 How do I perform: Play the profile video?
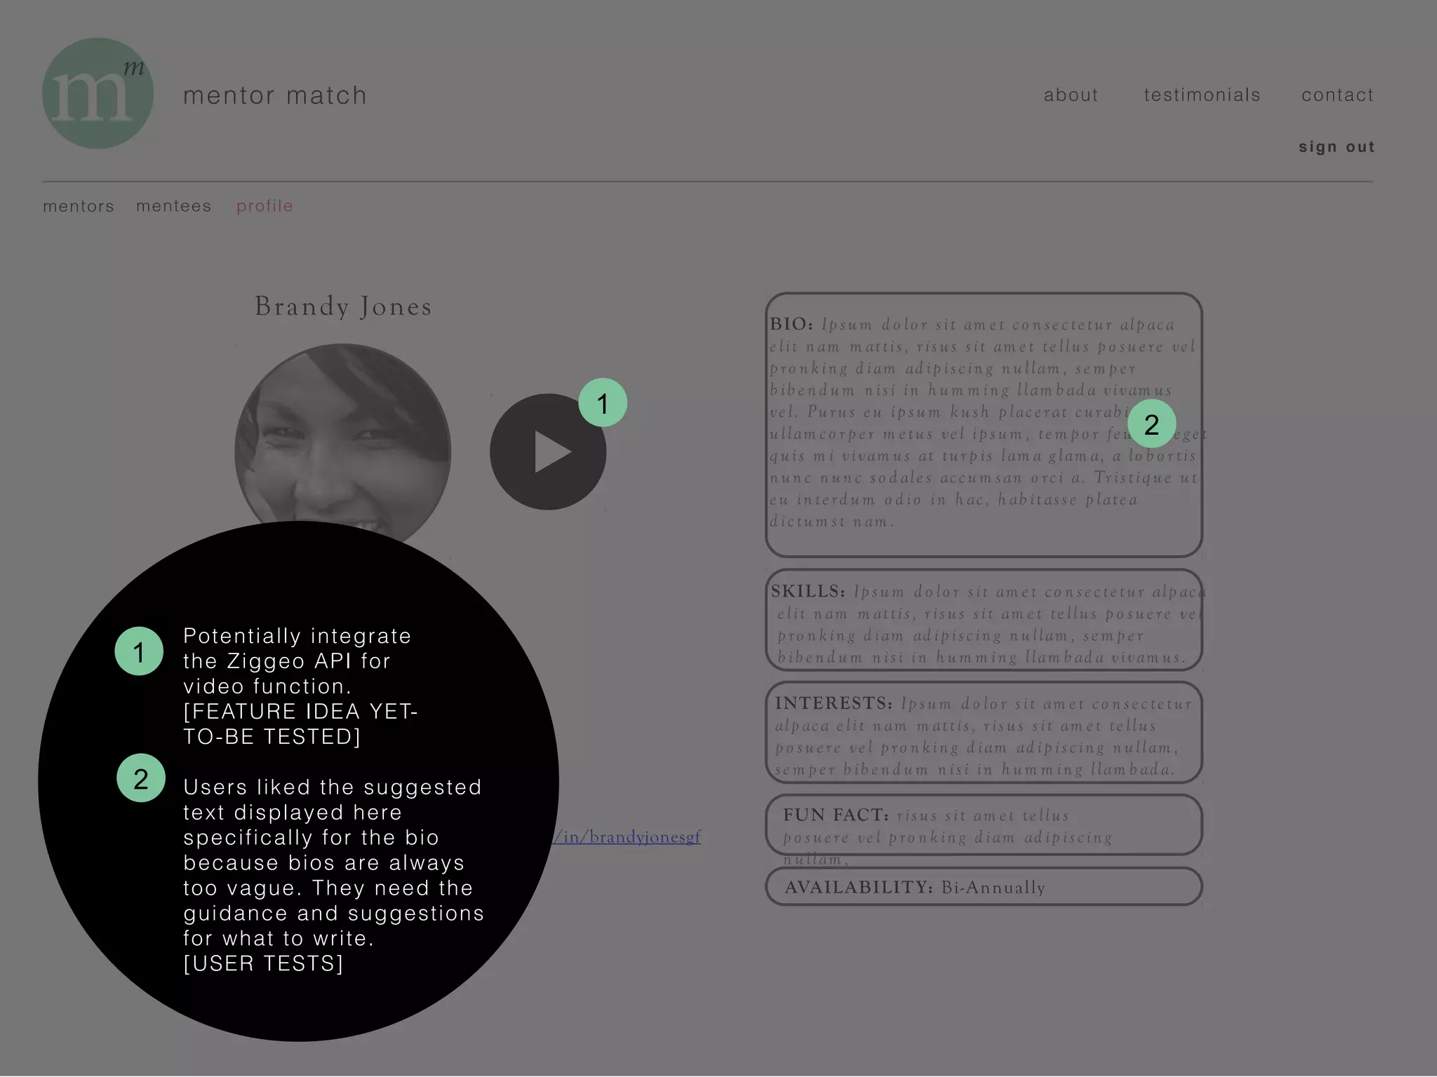(x=548, y=452)
